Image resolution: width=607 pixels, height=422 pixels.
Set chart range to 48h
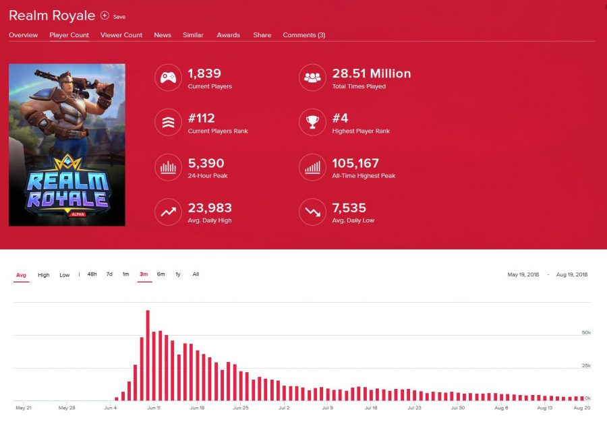[92, 274]
